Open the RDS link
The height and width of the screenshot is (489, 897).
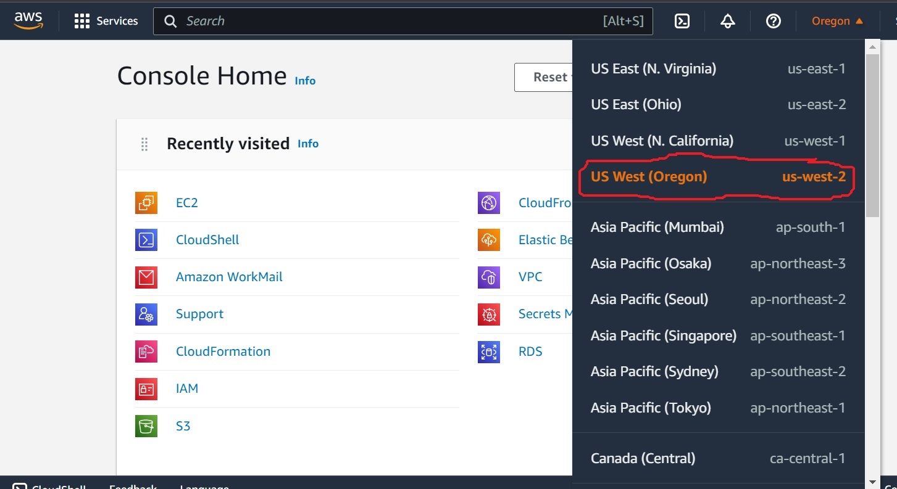(x=530, y=351)
